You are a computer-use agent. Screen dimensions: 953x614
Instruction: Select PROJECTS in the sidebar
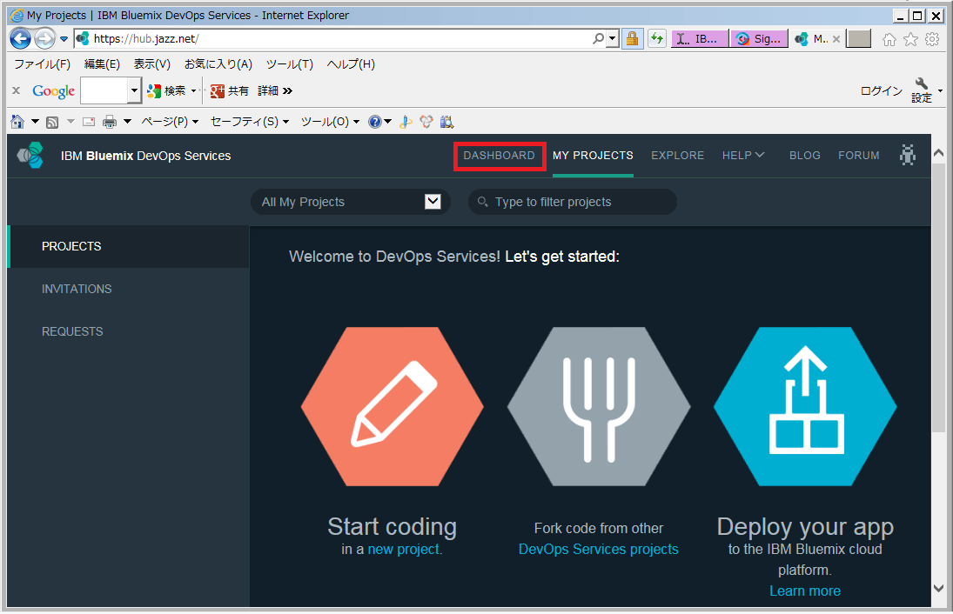tap(128, 247)
